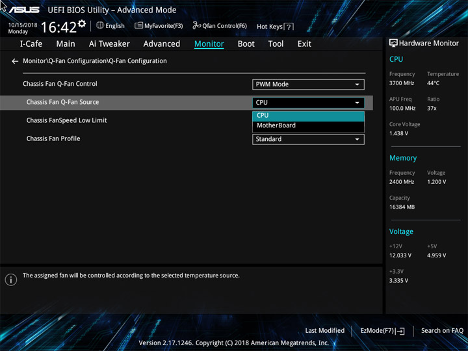This screenshot has height=351, width=468.
Task: Click the arrow on the Standard profile dropdown
Action: 357,139
